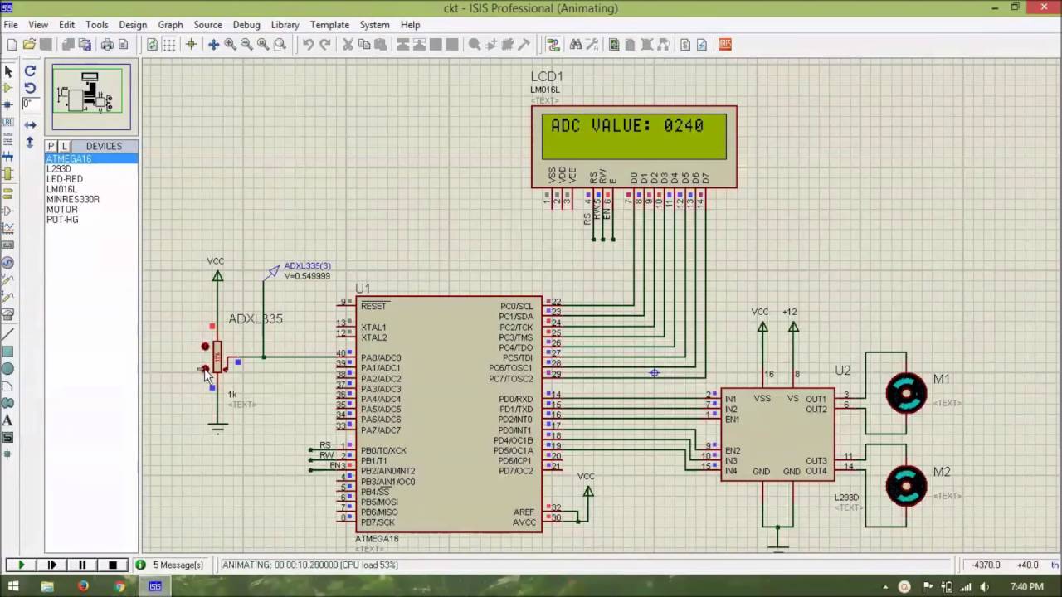Create a new design file
Image resolution: width=1062 pixels, height=597 pixels.
[x=12, y=45]
